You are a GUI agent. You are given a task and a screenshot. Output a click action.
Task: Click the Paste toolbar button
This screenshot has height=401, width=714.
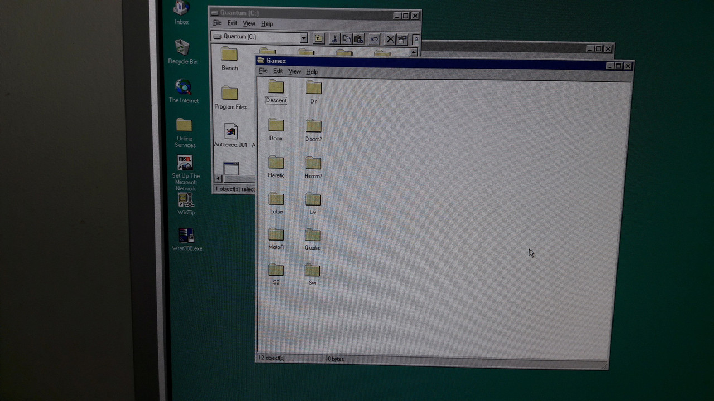tap(359, 39)
